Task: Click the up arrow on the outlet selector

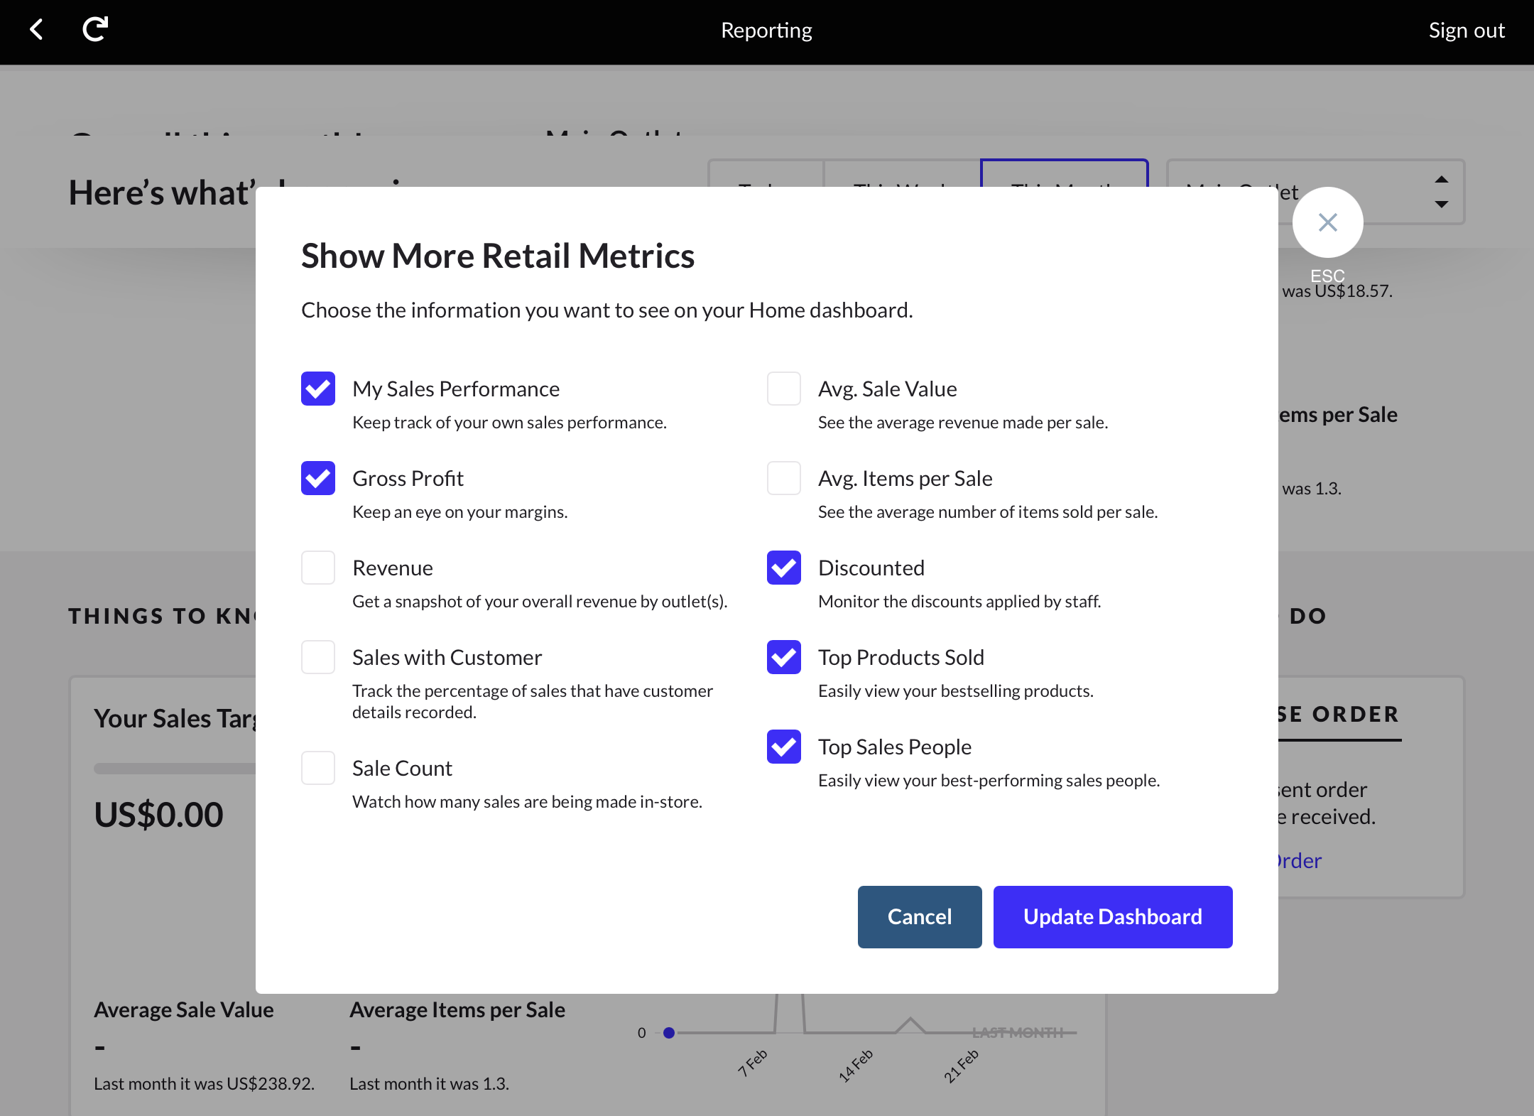Action: pyautogui.click(x=1441, y=179)
